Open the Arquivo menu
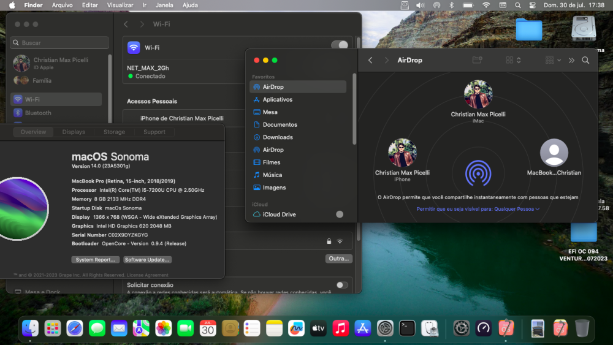Image resolution: width=613 pixels, height=345 pixels. 62,5
